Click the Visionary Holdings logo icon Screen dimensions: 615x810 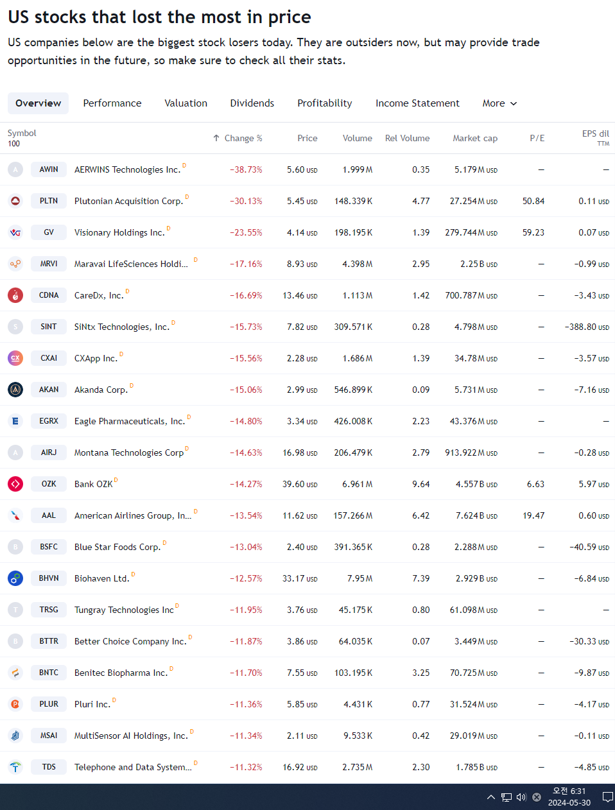coord(15,232)
